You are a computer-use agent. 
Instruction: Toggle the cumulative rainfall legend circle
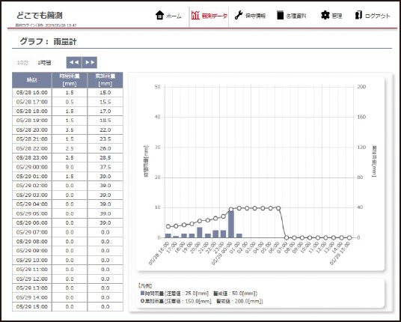[142, 301]
